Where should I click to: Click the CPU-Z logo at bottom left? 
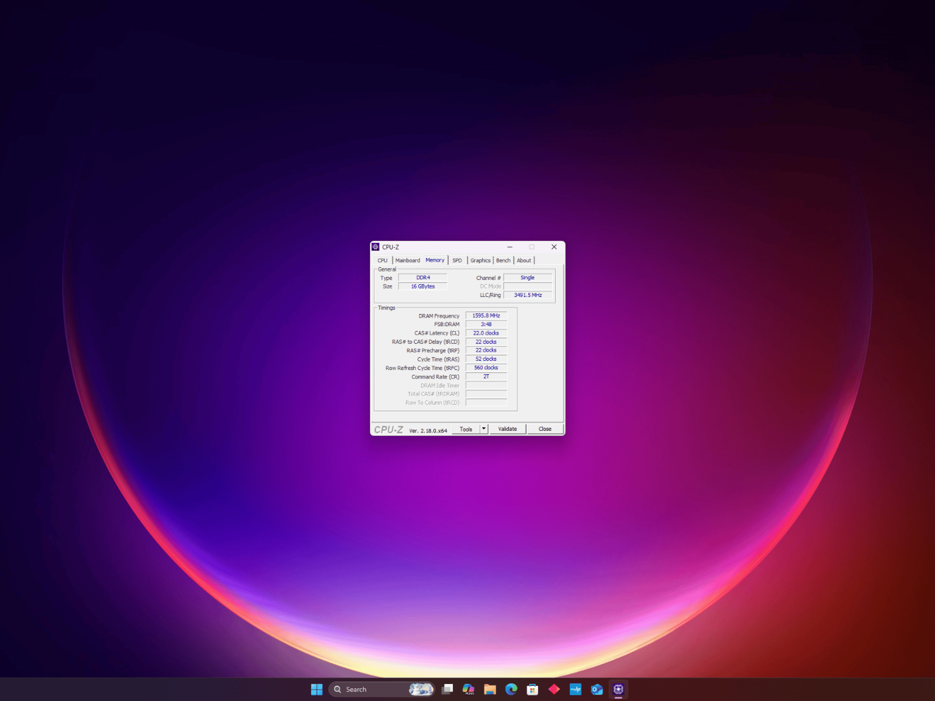point(389,429)
